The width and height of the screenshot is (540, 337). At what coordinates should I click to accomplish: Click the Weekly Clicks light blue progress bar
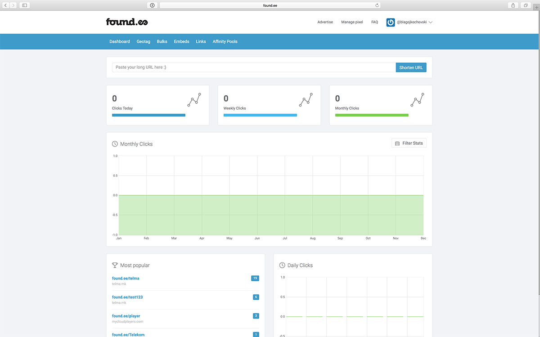coord(260,115)
